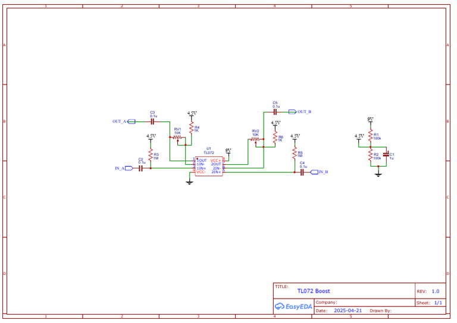Viewport: 457px width, 323px height.
Task: Select the R6 1K resistor symbol
Action: [x=275, y=137]
